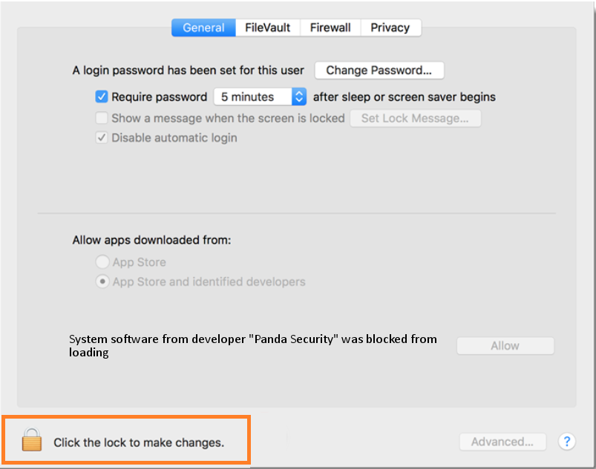Click the Set Lock Message... button
The height and width of the screenshot is (469, 596).
(415, 119)
